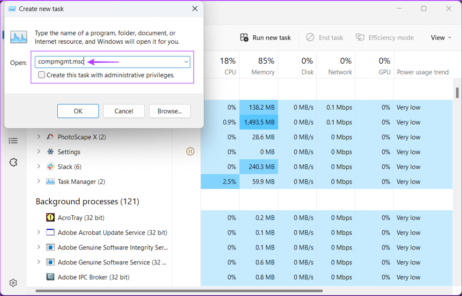Click the PhotoScape X process icon
The height and width of the screenshot is (296, 462).
(50, 137)
